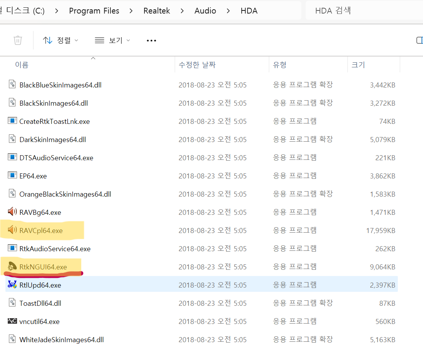Click size value 9,064KB

[383, 267]
